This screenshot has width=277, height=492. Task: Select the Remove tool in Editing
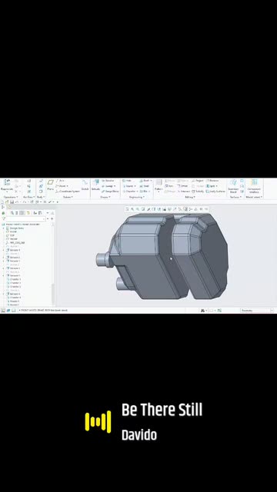212,181
